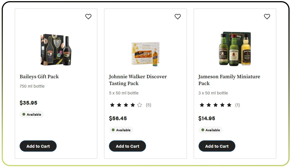Open the (5) reviews count for Johnnie Walker
Image resolution: width=291 pixels, height=167 pixels.
point(148,105)
